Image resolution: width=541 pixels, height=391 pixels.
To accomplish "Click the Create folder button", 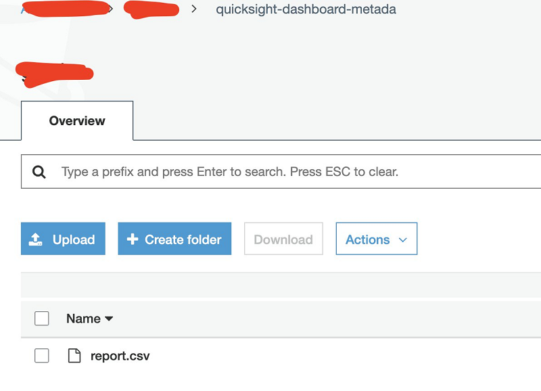I will pos(174,239).
